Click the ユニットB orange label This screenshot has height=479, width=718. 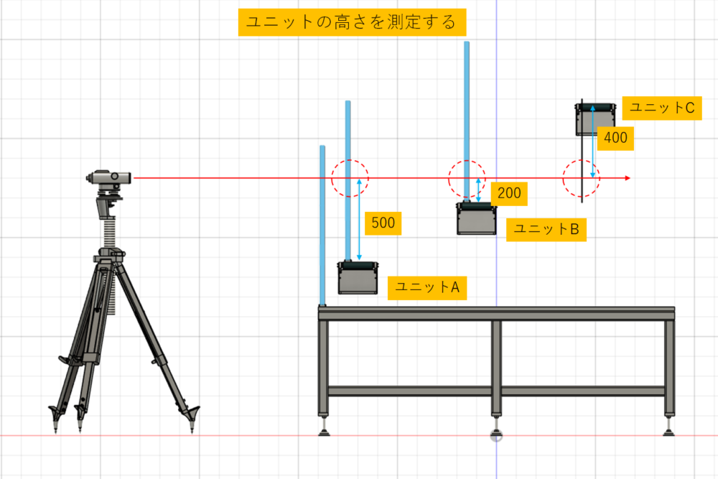546,229
